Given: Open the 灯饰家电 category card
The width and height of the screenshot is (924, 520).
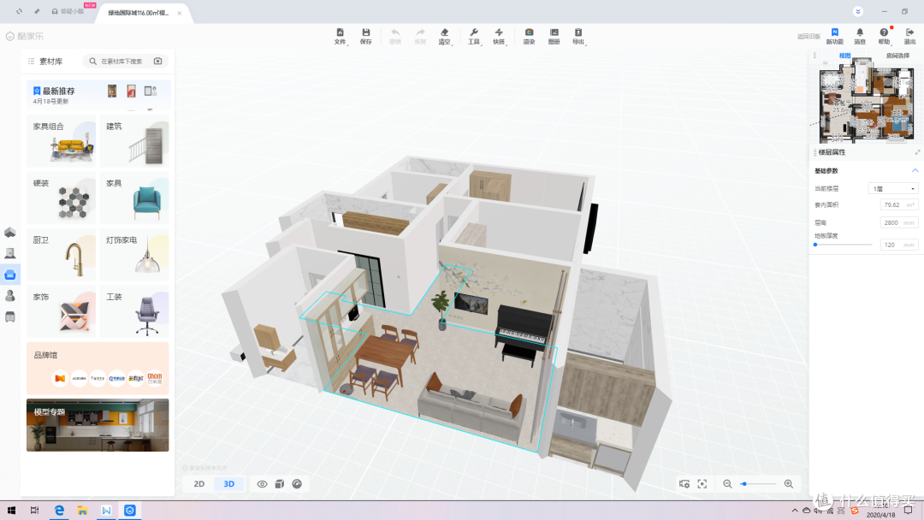Looking at the screenshot, I should 134,254.
